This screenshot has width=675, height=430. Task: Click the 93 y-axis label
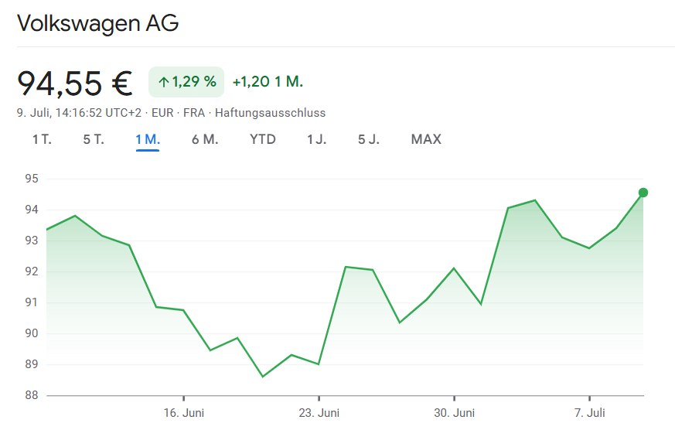[32, 241]
